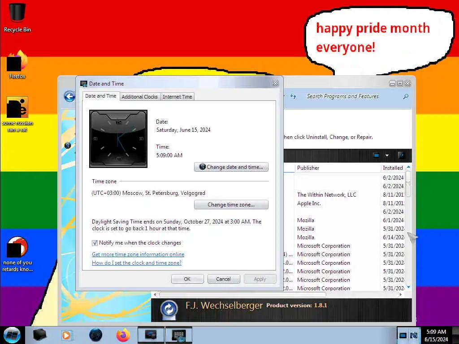459x344 pixels.
Task: Click the taskbar clock showing 5:09 AM
Action: (x=436, y=335)
